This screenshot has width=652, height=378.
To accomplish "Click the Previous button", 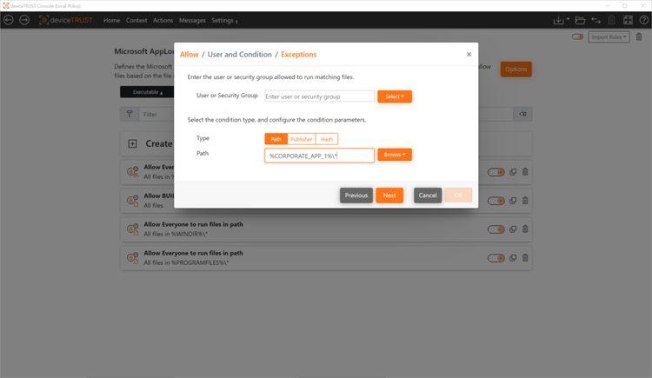I will 356,195.
